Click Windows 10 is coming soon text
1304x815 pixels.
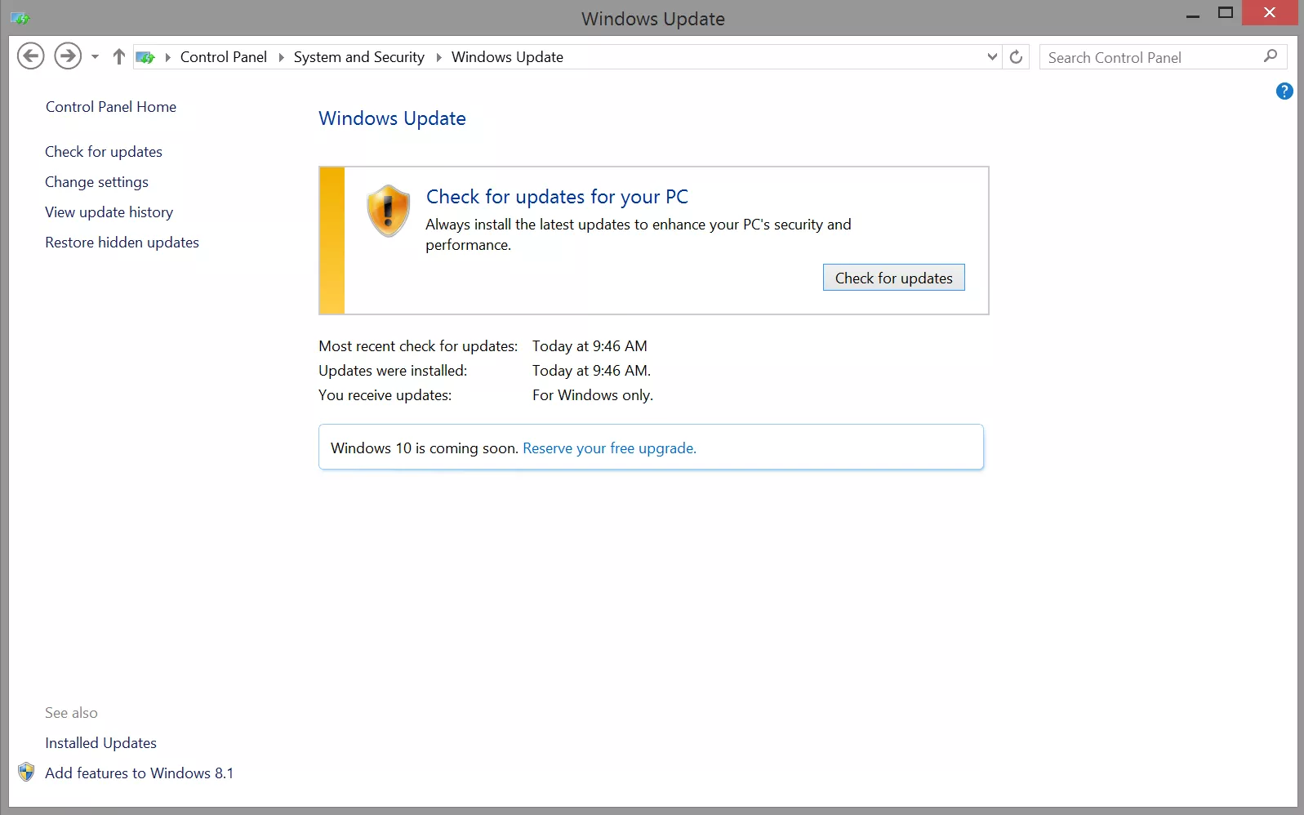(425, 448)
